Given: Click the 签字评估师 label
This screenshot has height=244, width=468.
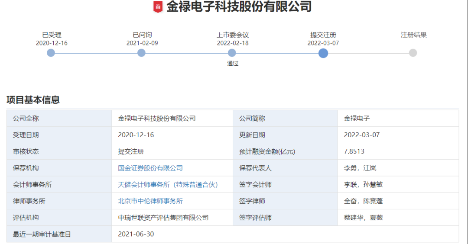Looking at the screenshot, I should tap(256, 218).
